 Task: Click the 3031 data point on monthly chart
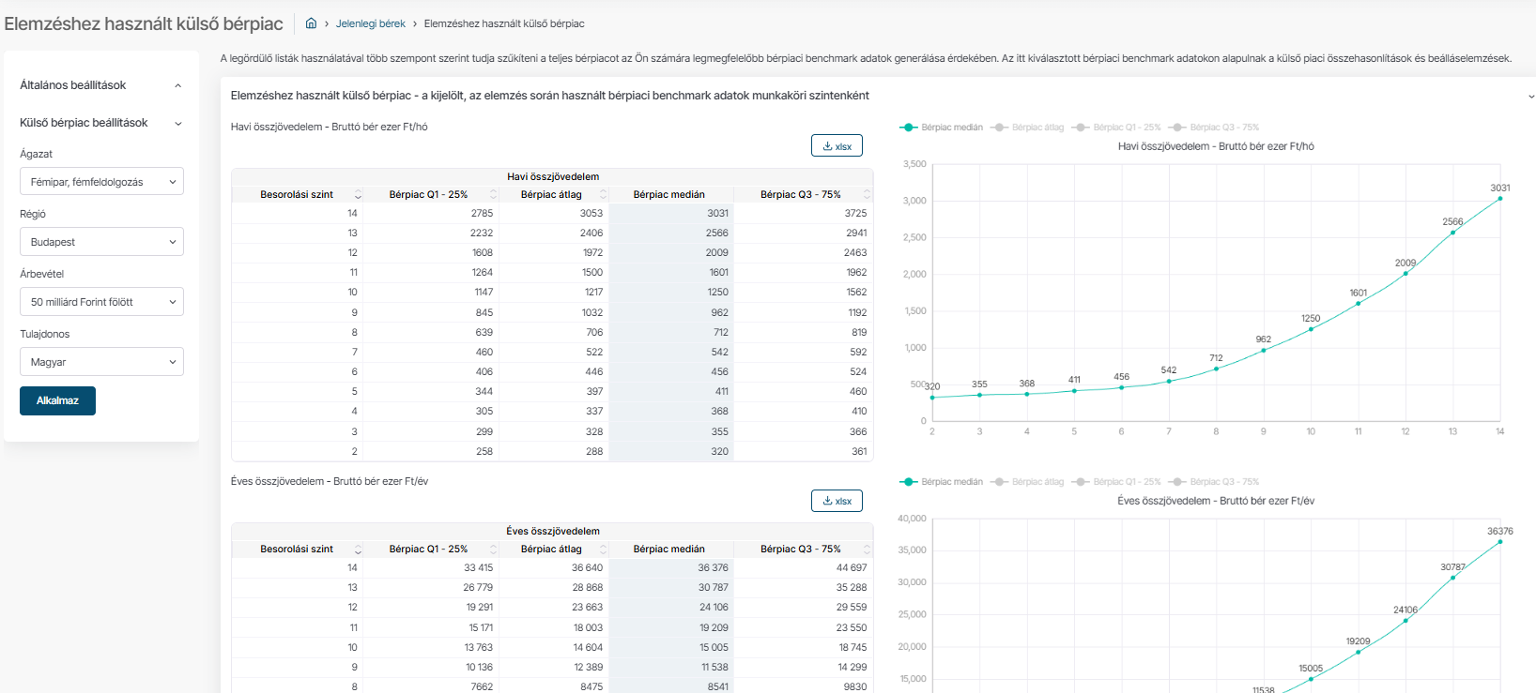pyautogui.click(x=1499, y=199)
